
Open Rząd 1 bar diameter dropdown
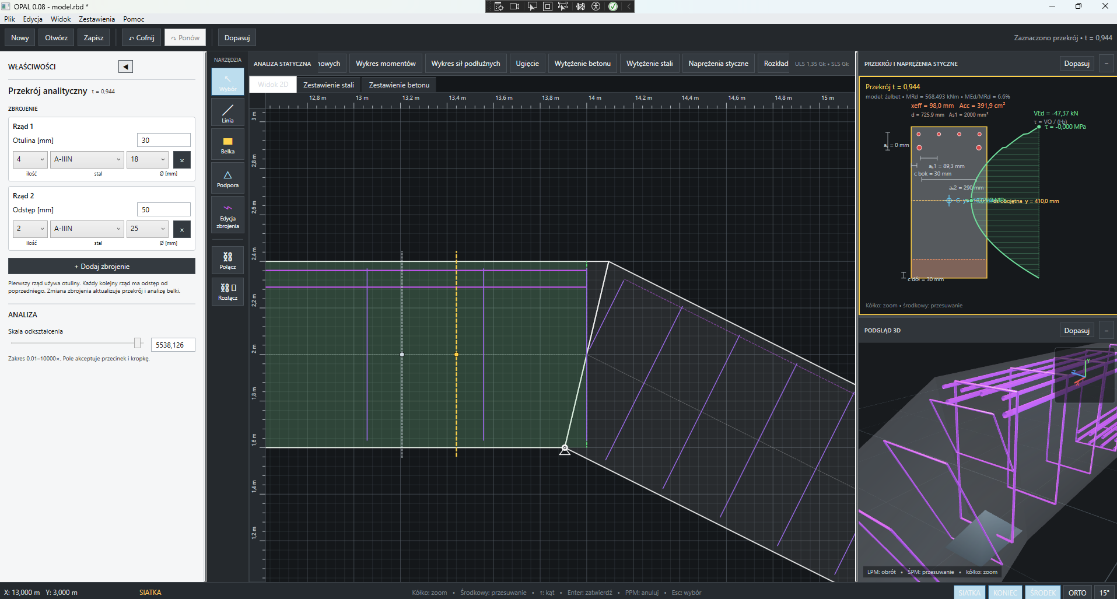tap(148, 159)
